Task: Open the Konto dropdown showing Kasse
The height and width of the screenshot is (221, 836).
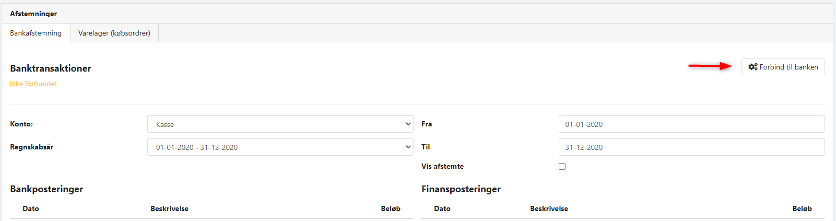Action: (280, 124)
